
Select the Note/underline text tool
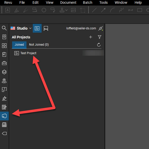(x=35, y=10)
